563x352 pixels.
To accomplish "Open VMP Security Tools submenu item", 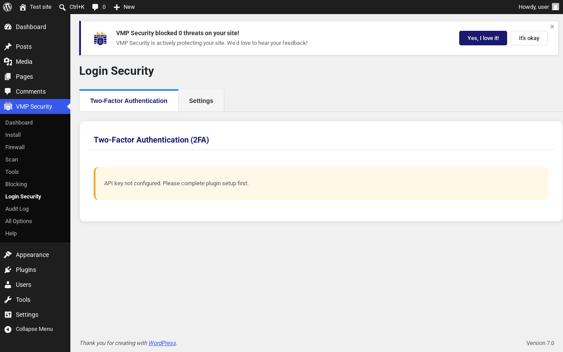I will [12, 172].
